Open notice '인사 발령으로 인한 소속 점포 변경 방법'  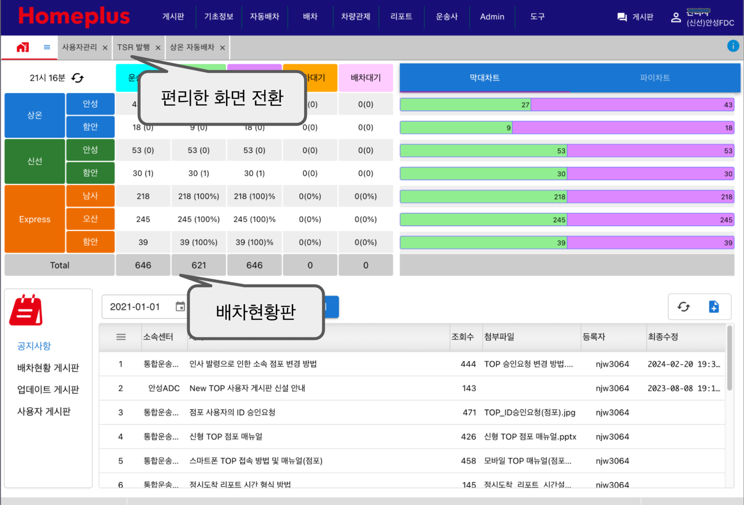coord(253,364)
